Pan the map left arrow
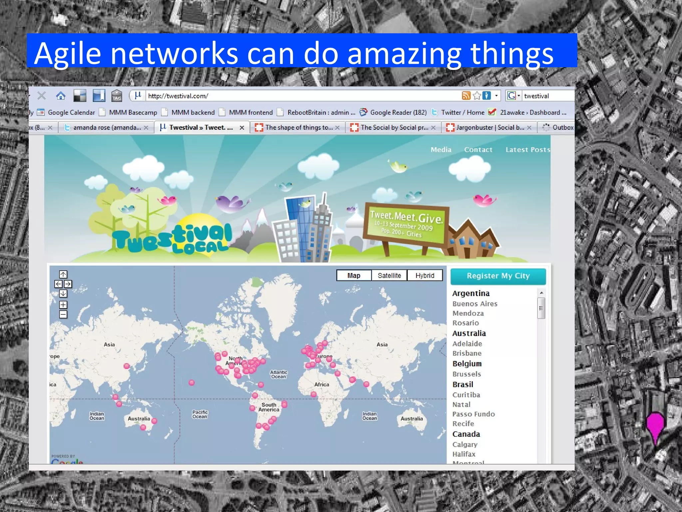This screenshot has width=682, height=512. click(x=58, y=284)
